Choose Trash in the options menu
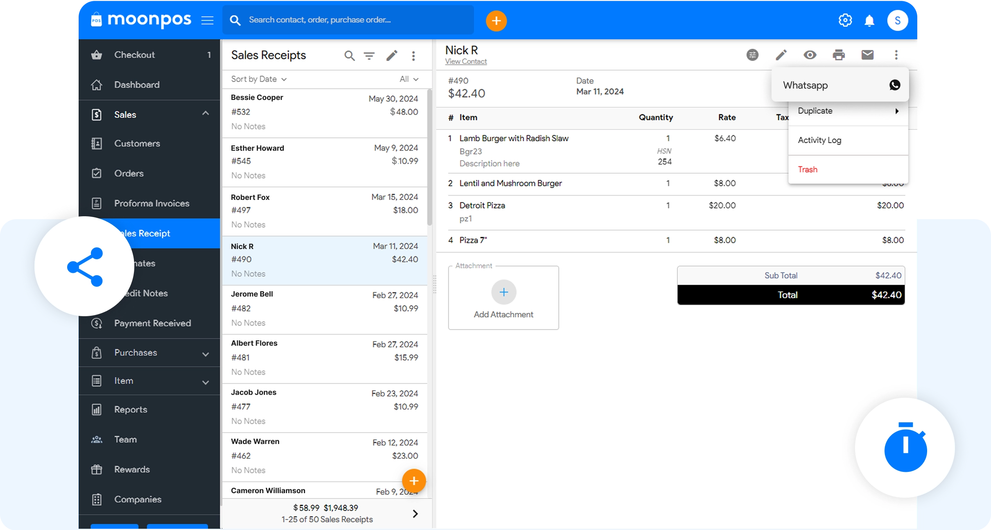The image size is (991, 530). tap(808, 170)
